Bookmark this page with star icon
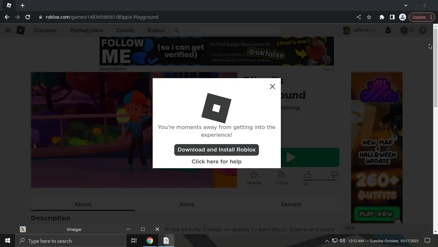The width and height of the screenshot is (438, 247). click(x=369, y=17)
